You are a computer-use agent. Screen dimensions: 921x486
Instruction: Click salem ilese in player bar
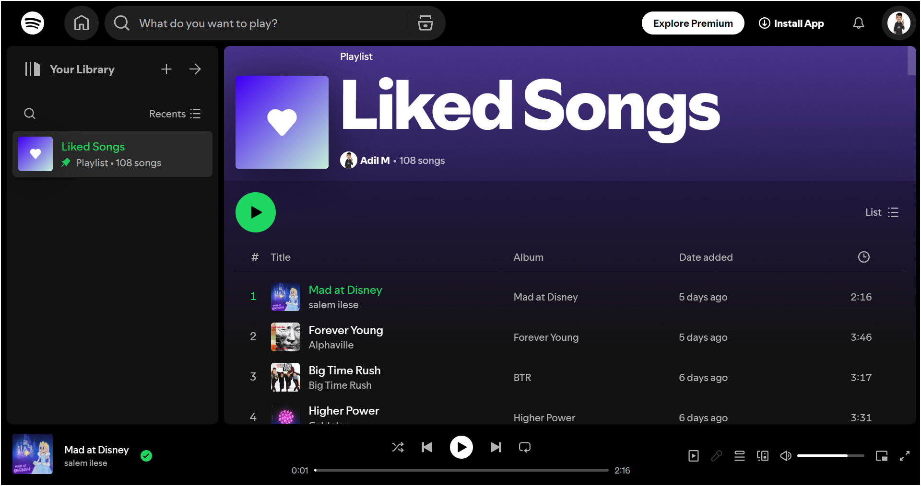coord(86,463)
